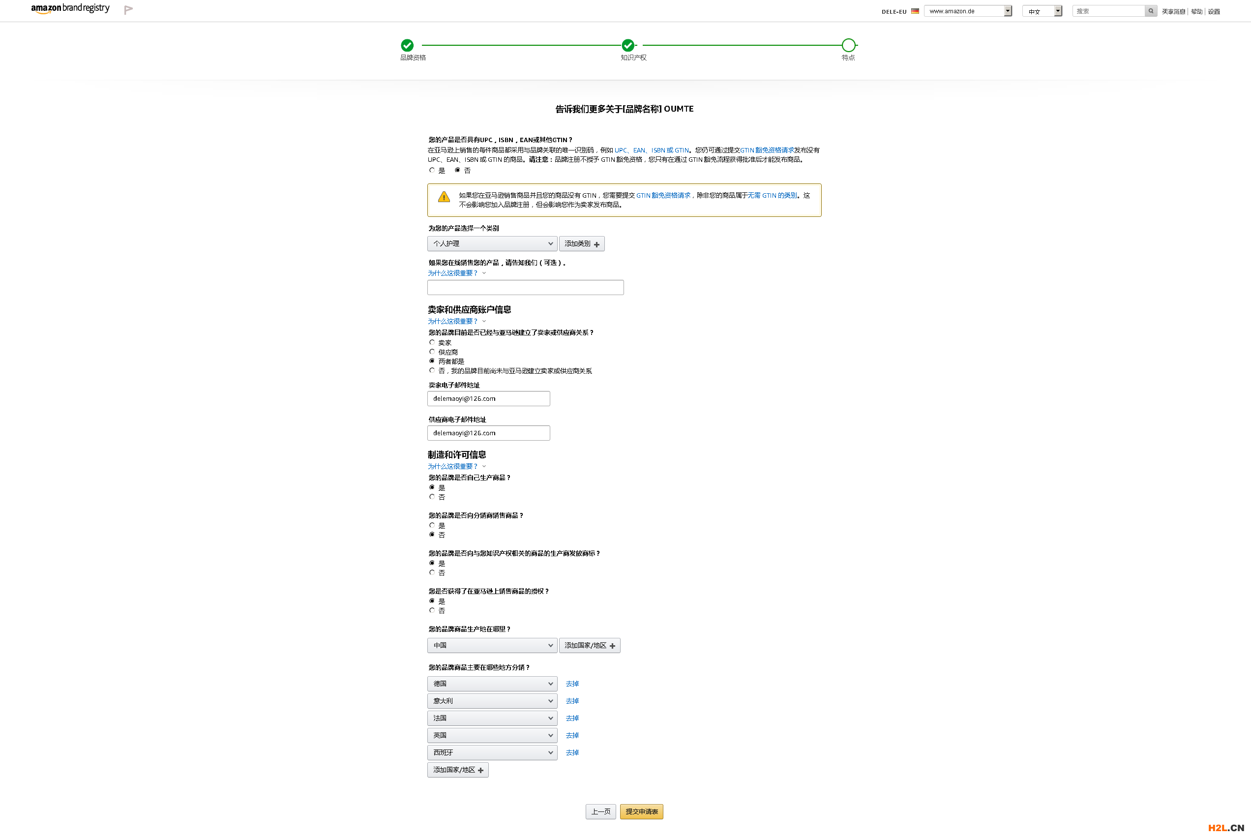Click 添加国家/地区 beside 中国 dropdown
Viewport: 1251px width, 839px height.
[590, 645]
